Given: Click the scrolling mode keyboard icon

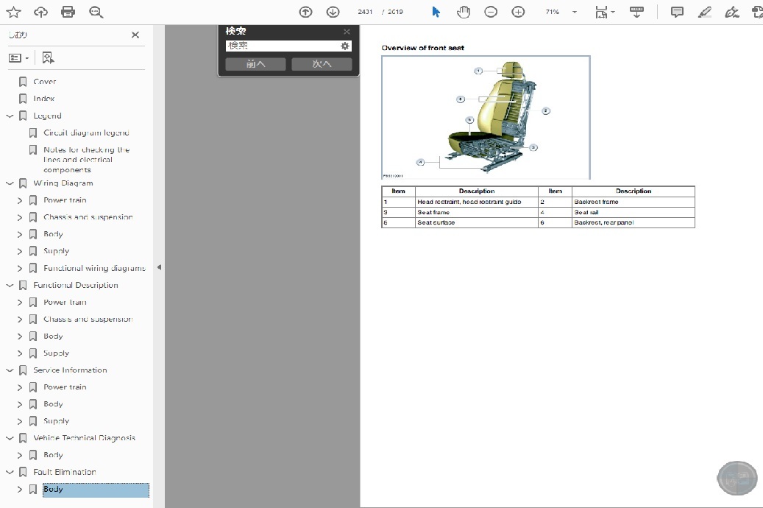Looking at the screenshot, I should tap(636, 12).
